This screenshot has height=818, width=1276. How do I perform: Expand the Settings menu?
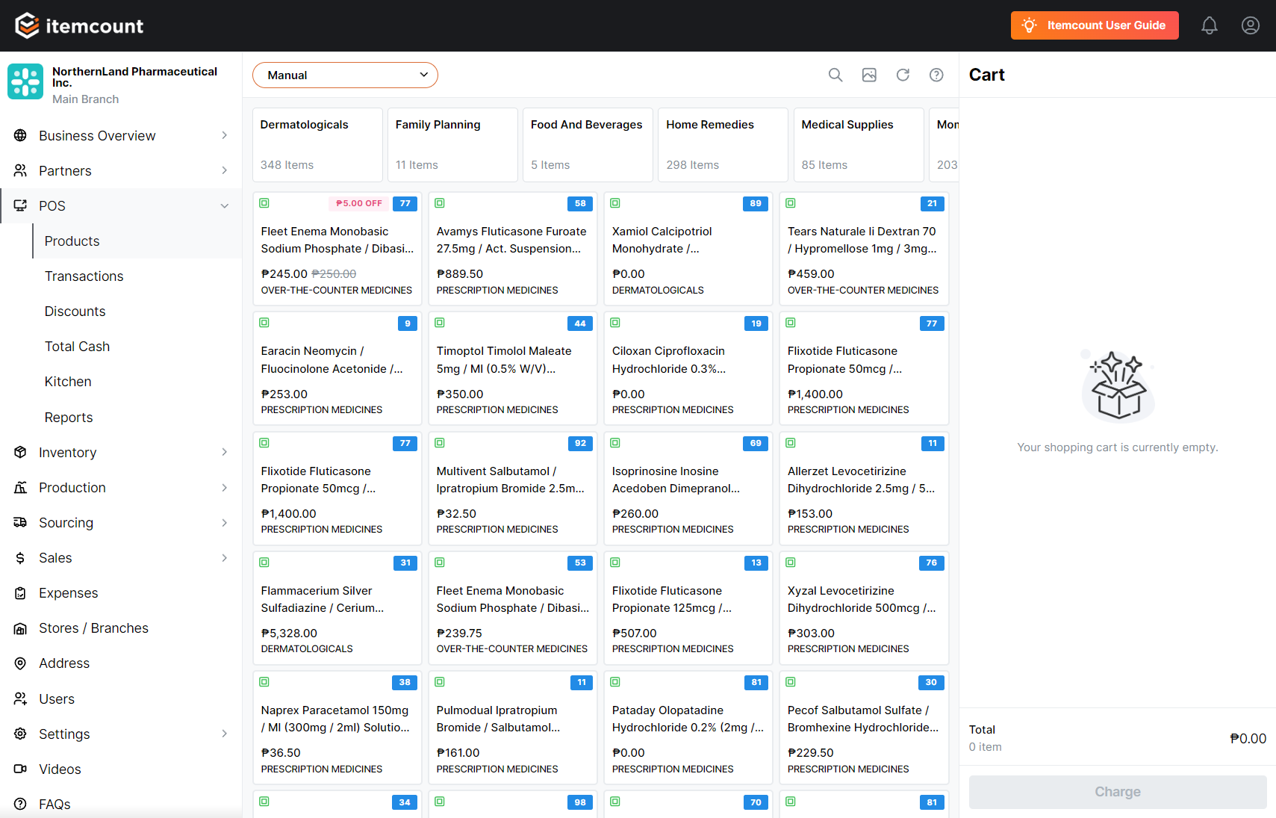[121, 734]
